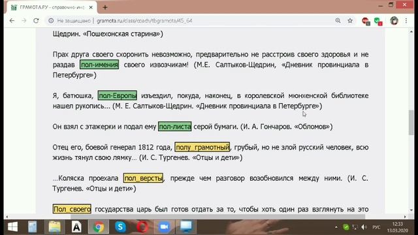This screenshot has height=235, width=418.
Task: Open the green antivirus tray icon
Action: 346,227
